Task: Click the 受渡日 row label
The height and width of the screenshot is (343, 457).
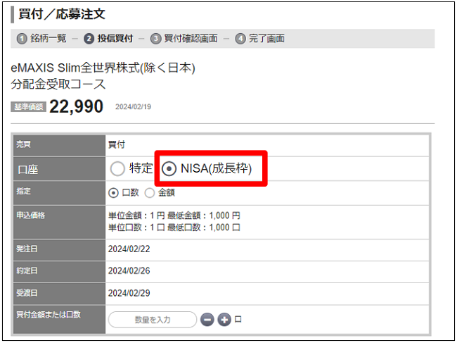Action: pyautogui.click(x=27, y=293)
